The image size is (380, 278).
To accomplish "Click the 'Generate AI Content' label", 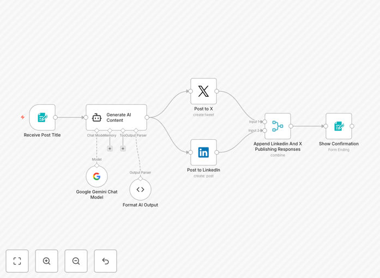I will 119,117.
